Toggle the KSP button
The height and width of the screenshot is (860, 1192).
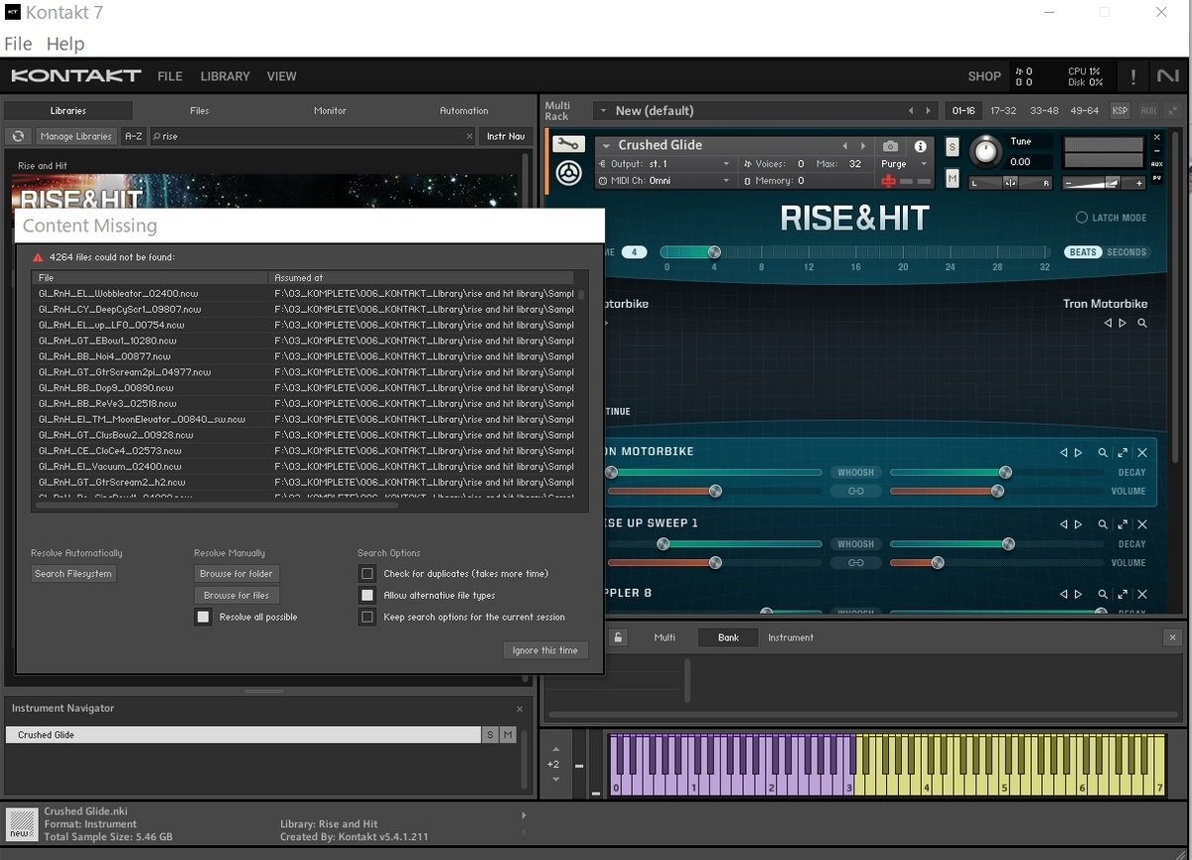click(1120, 111)
